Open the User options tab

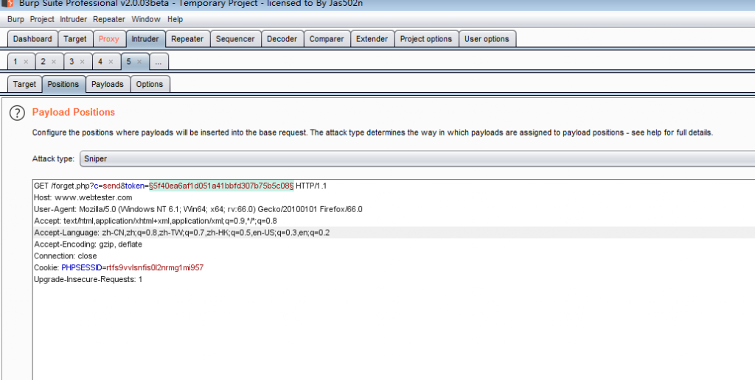487,39
